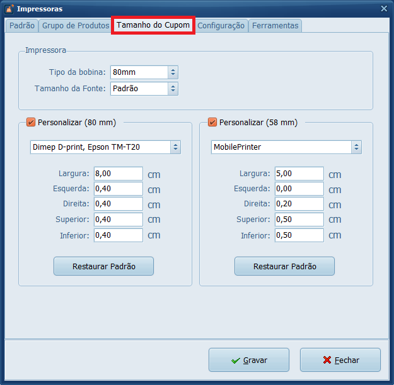Select the Ferramentas tab
394x385 pixels.
tap(275, 26)
